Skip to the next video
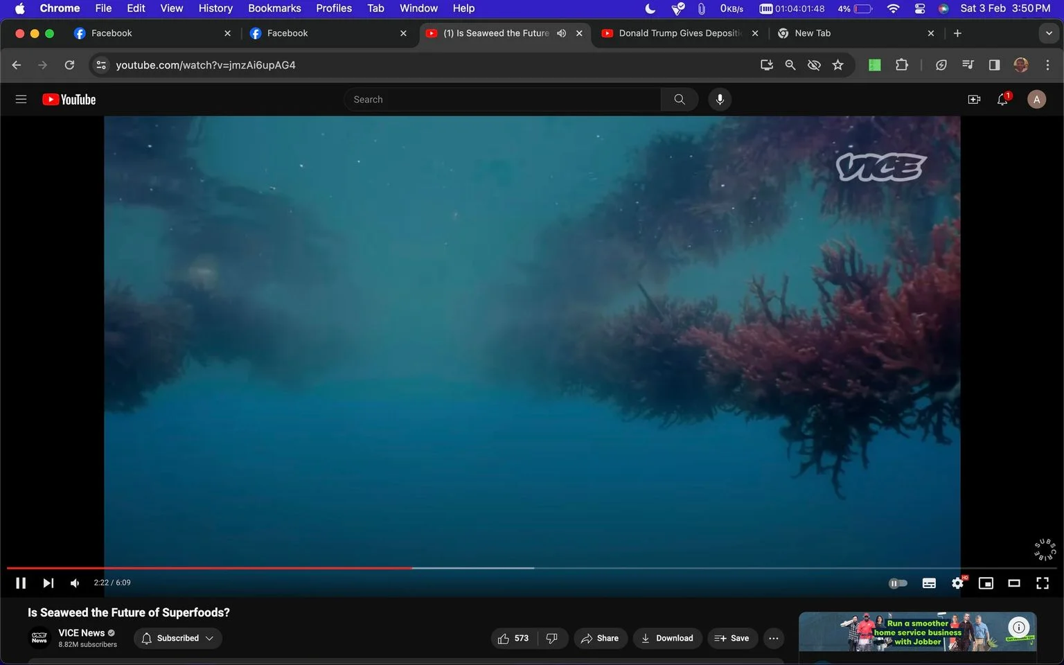 48,583
